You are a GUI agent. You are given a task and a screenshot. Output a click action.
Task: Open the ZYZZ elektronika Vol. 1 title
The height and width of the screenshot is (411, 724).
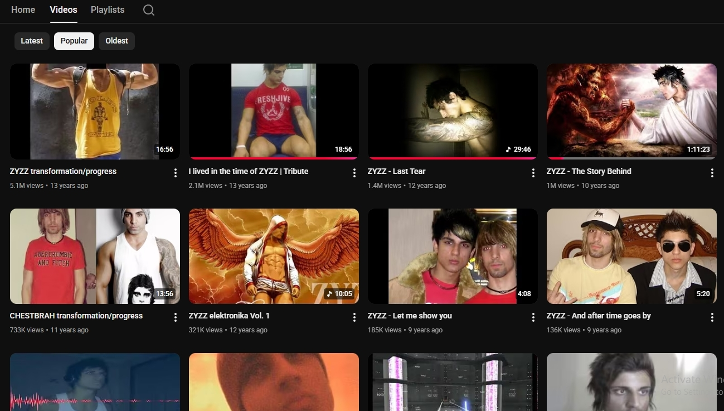(229, 316)
